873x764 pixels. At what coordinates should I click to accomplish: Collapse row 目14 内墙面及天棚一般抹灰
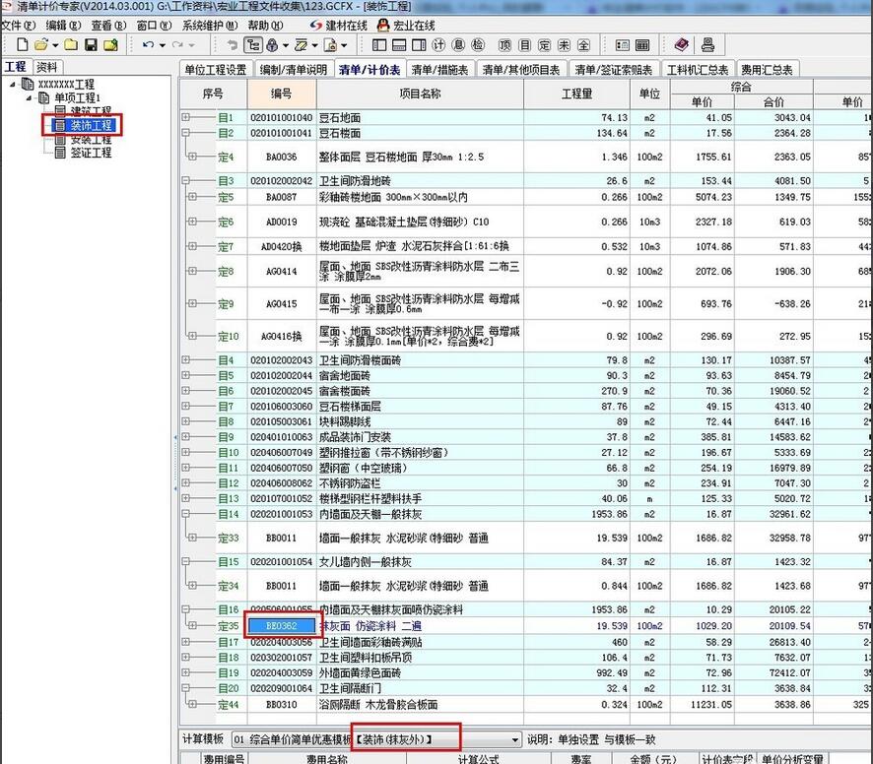click(x=186, y=514)
